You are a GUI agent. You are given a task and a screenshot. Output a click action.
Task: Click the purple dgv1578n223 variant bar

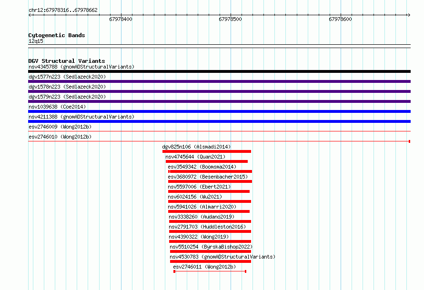[x=219, y=91]
